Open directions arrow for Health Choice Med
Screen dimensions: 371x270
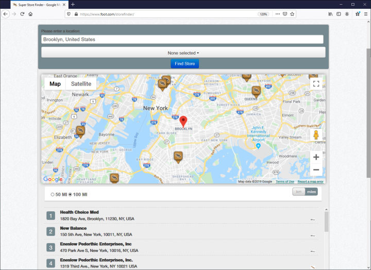coord(313,220)
